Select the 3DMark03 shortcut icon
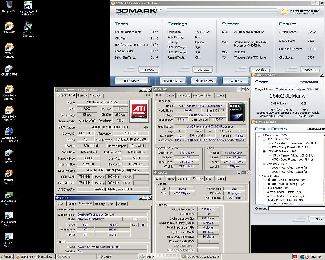This screenshot has height=260, width=325. (9, 93)
